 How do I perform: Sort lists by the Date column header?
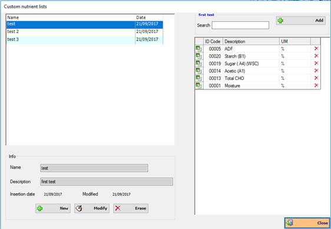(149, 18)
